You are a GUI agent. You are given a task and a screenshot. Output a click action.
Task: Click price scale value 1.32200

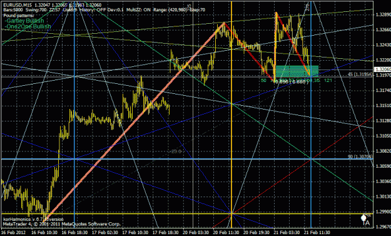coord(383,60)
